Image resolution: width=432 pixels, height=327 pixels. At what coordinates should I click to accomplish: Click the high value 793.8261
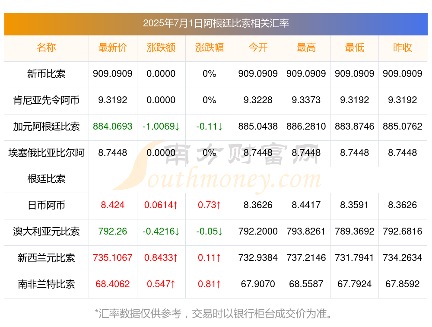(x=306, y=232)
